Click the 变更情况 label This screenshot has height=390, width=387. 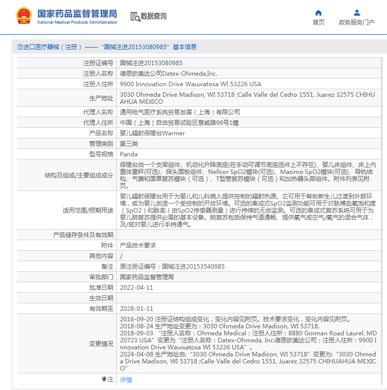101,344
